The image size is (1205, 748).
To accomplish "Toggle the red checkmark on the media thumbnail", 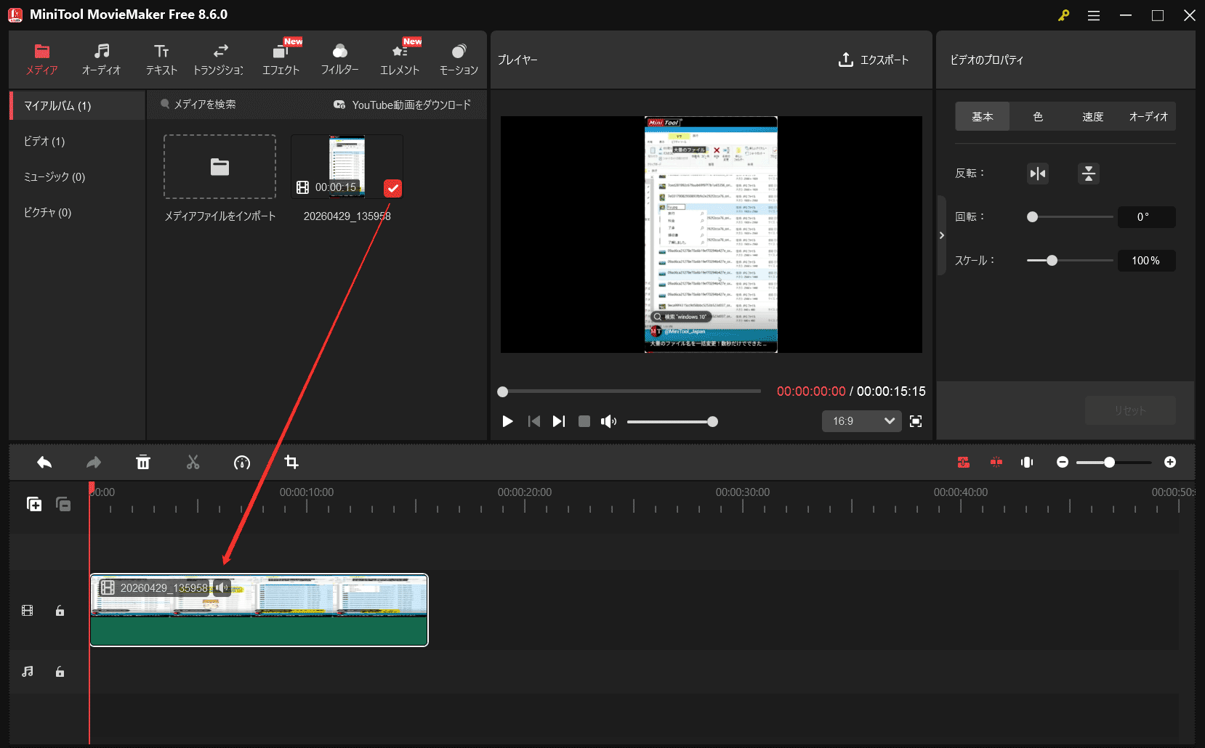I will [392, 188].
